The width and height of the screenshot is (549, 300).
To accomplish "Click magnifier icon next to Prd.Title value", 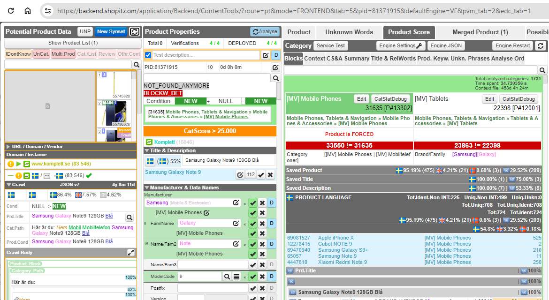I will click(130, 217).
